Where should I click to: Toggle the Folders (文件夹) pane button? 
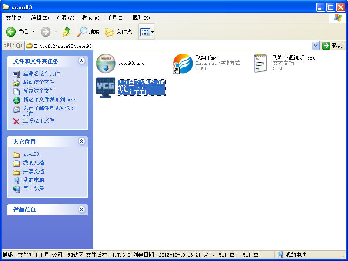(118, 32)
